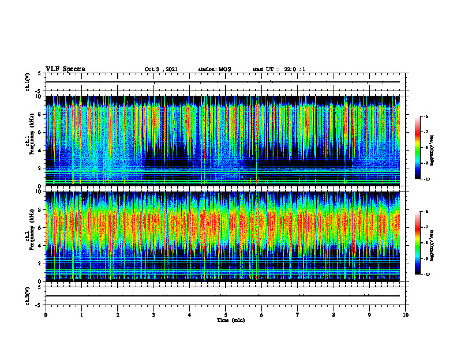Click the "-7" label on ch.2 colorbar

point(426,227)
